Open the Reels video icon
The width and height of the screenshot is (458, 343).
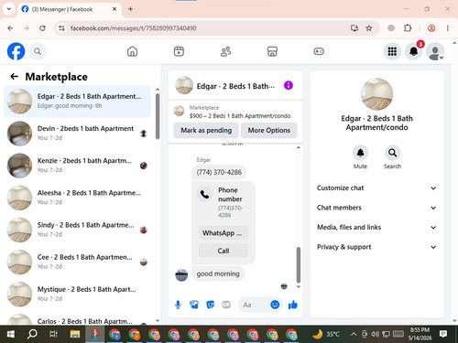click(x=179, y=51)
